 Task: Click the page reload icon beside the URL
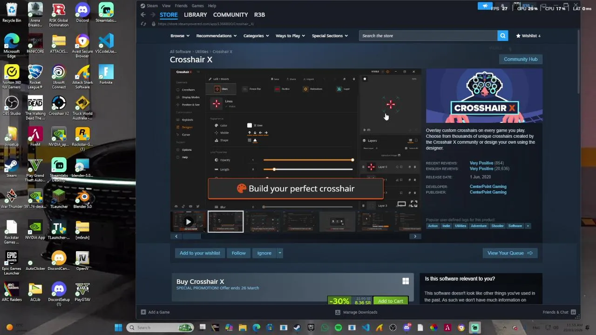(x=143, y=24)
